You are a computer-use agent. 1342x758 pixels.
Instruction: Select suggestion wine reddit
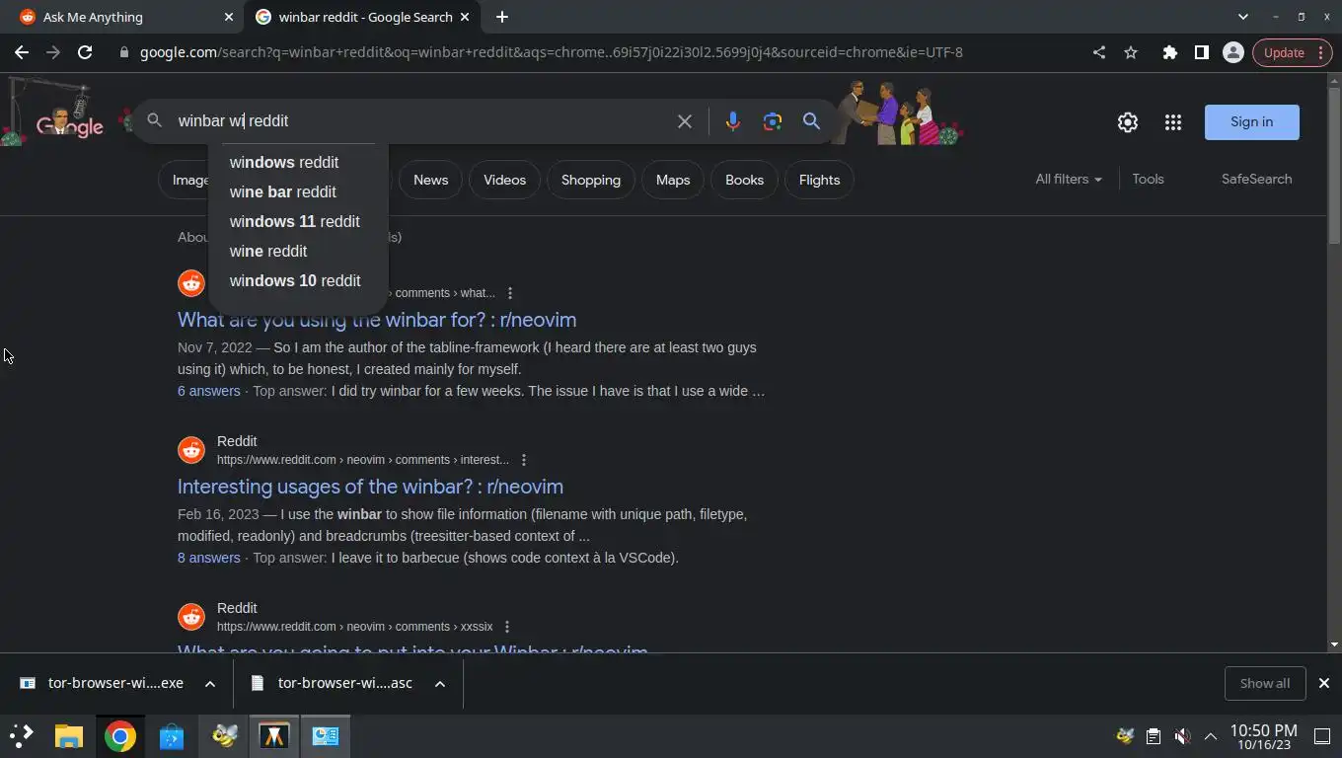[268, 251]
